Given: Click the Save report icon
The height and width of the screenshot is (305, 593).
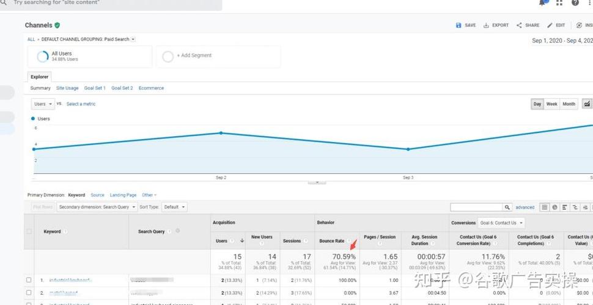Looking at the screenshot, I should pyautogui.click(x=459, y=26).
